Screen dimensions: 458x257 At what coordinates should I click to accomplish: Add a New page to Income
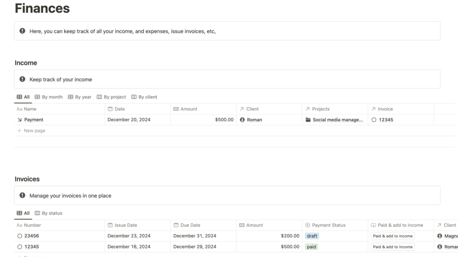pyautogui.click(x=31, y=131)
